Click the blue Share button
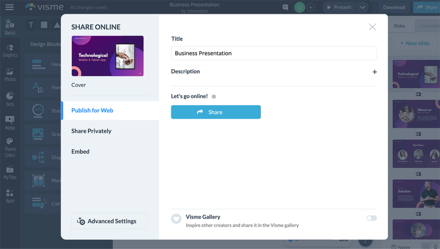Viewport: 440px width, 249px height. (x=216, y=112)
